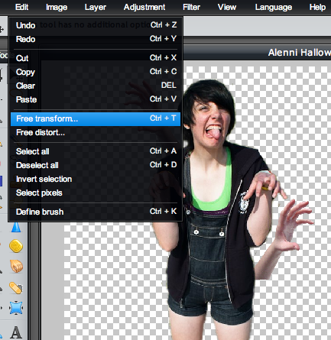The height and width of the screenshot is (340, 331).
Task: Select the Spot heal bandage tool
Action: pos(16,288)
